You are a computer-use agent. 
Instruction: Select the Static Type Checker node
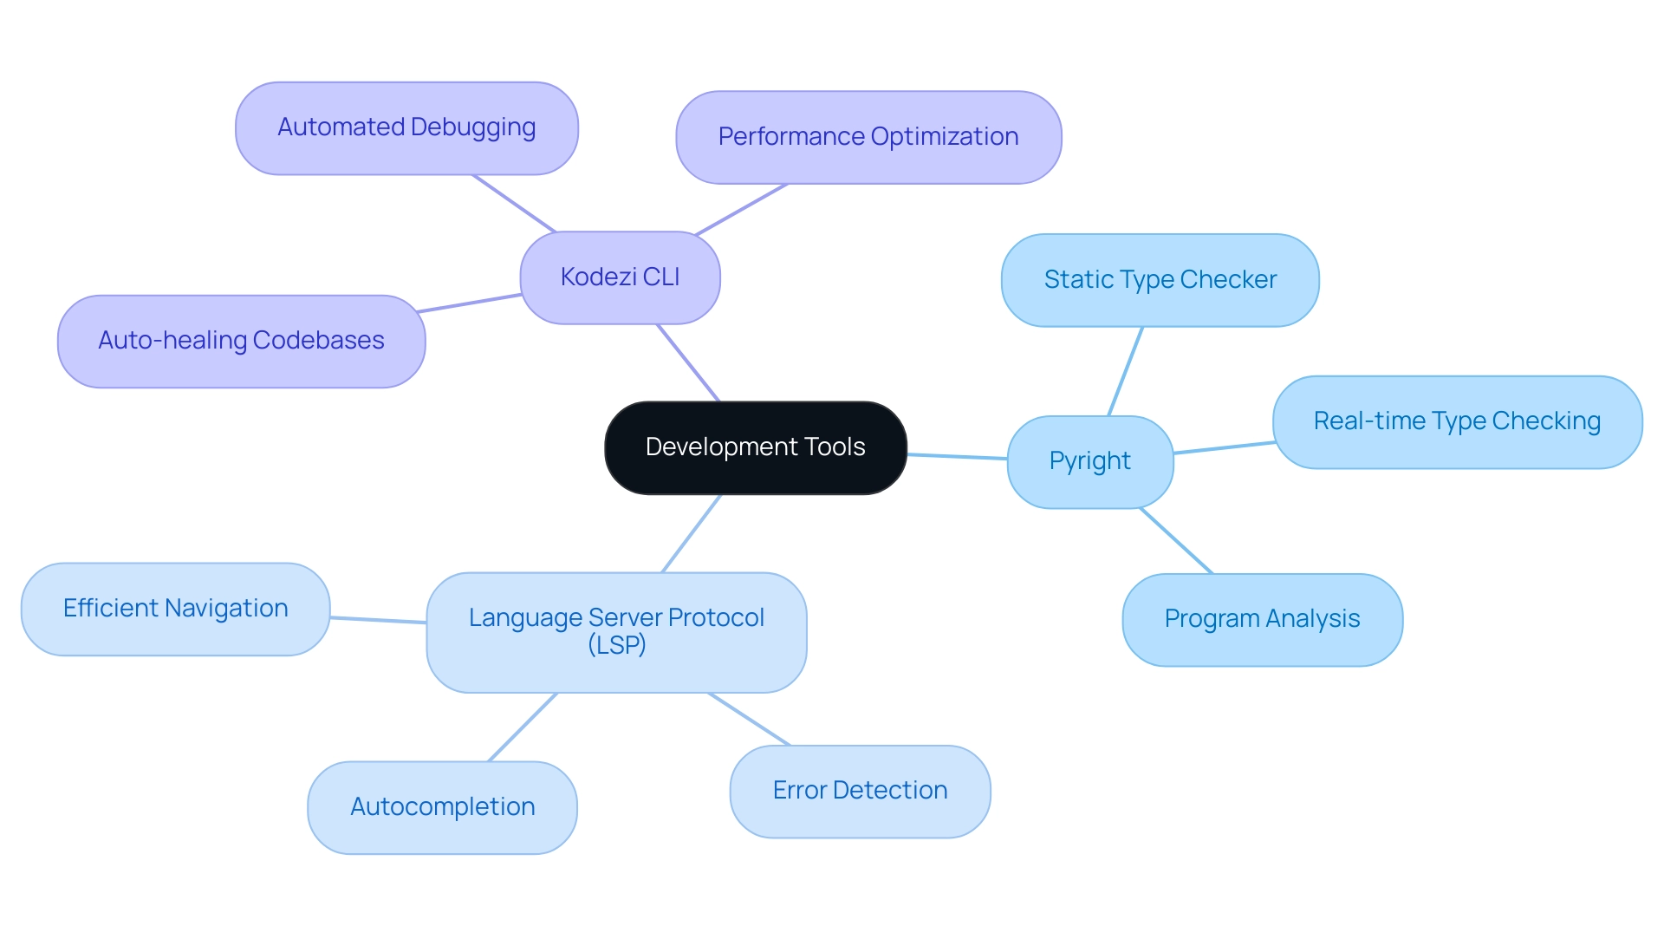pos(1160,280)
